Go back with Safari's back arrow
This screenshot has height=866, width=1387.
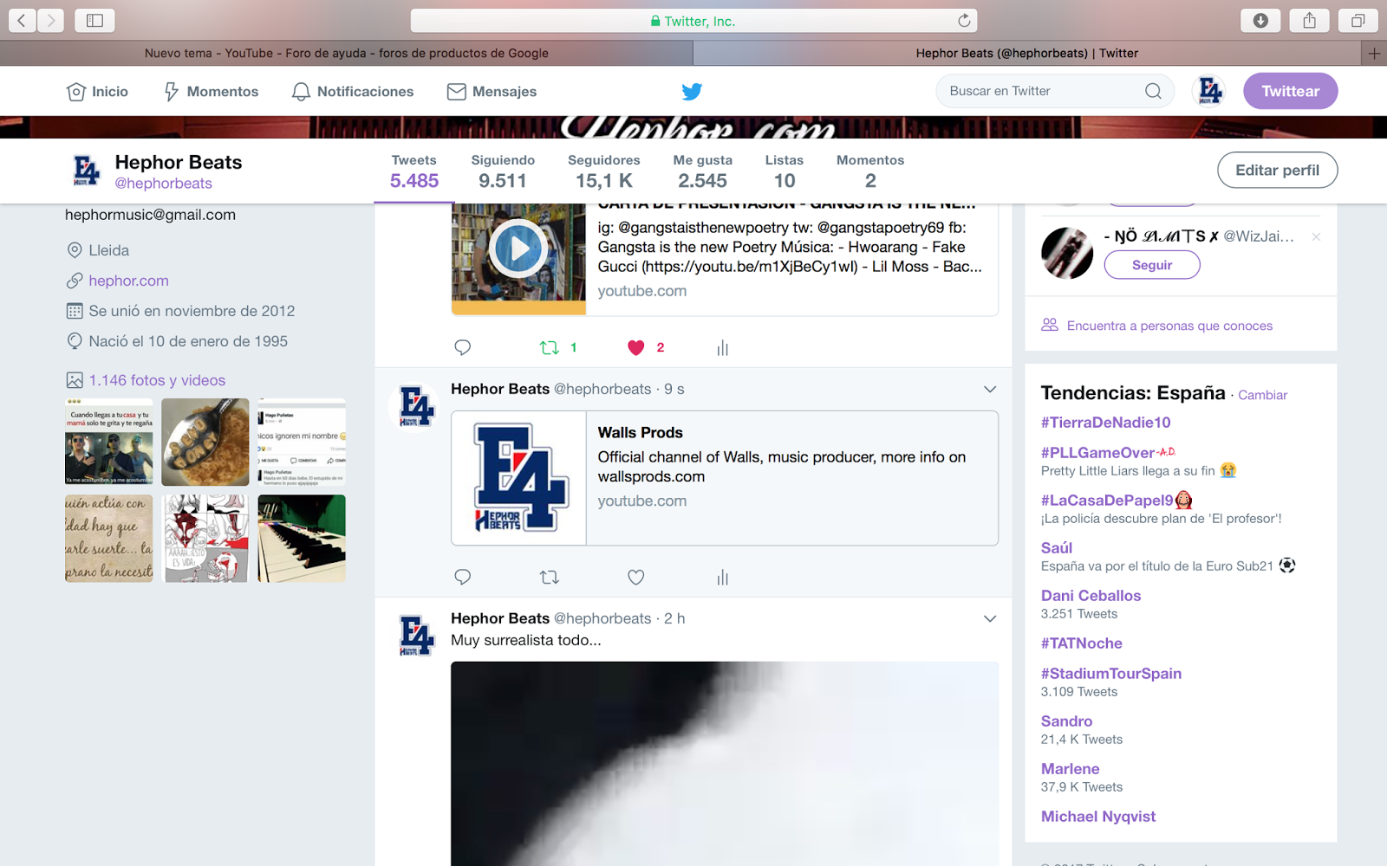(23, 20)
